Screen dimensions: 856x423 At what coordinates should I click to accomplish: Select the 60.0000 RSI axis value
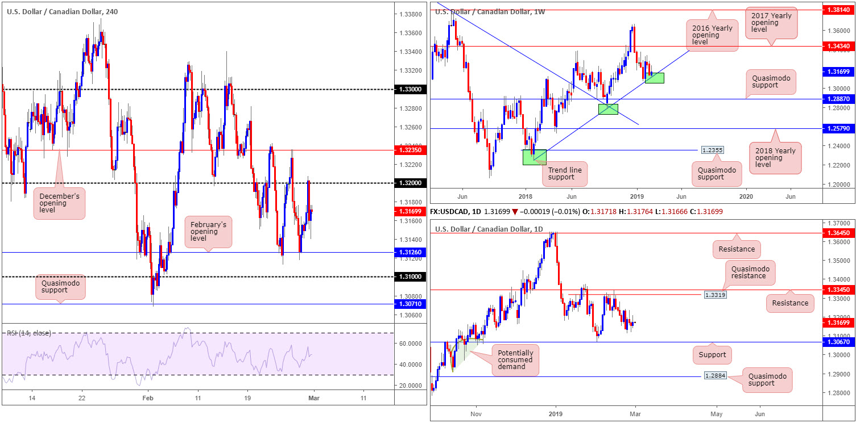410,344
